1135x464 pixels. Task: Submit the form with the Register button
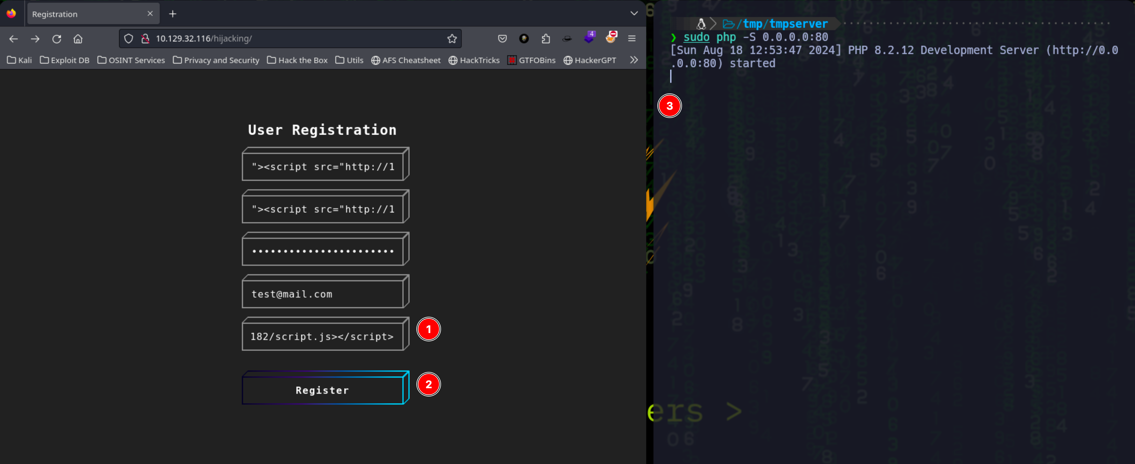pyautogui.click(x=323, y=390)
